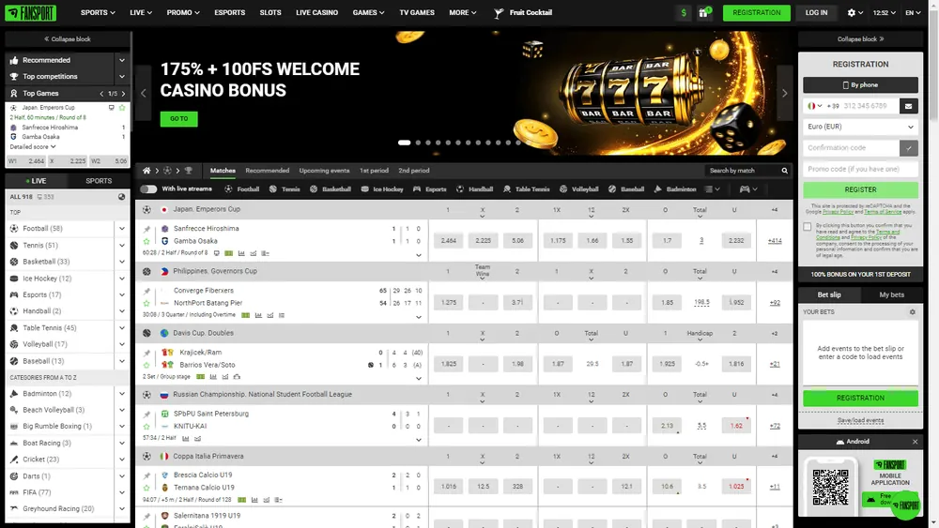Open bet slip settings gear
The image size is (939, 528).
click(x=912, y=312)
